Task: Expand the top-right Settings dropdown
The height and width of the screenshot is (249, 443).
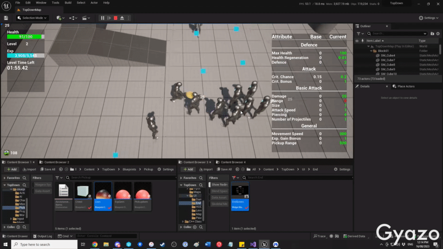Action: pyautogui.click(x=429, y=18)
